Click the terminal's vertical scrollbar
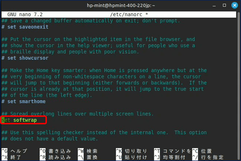Viewport: 241px width, 161px height. (x=239, y=85)
